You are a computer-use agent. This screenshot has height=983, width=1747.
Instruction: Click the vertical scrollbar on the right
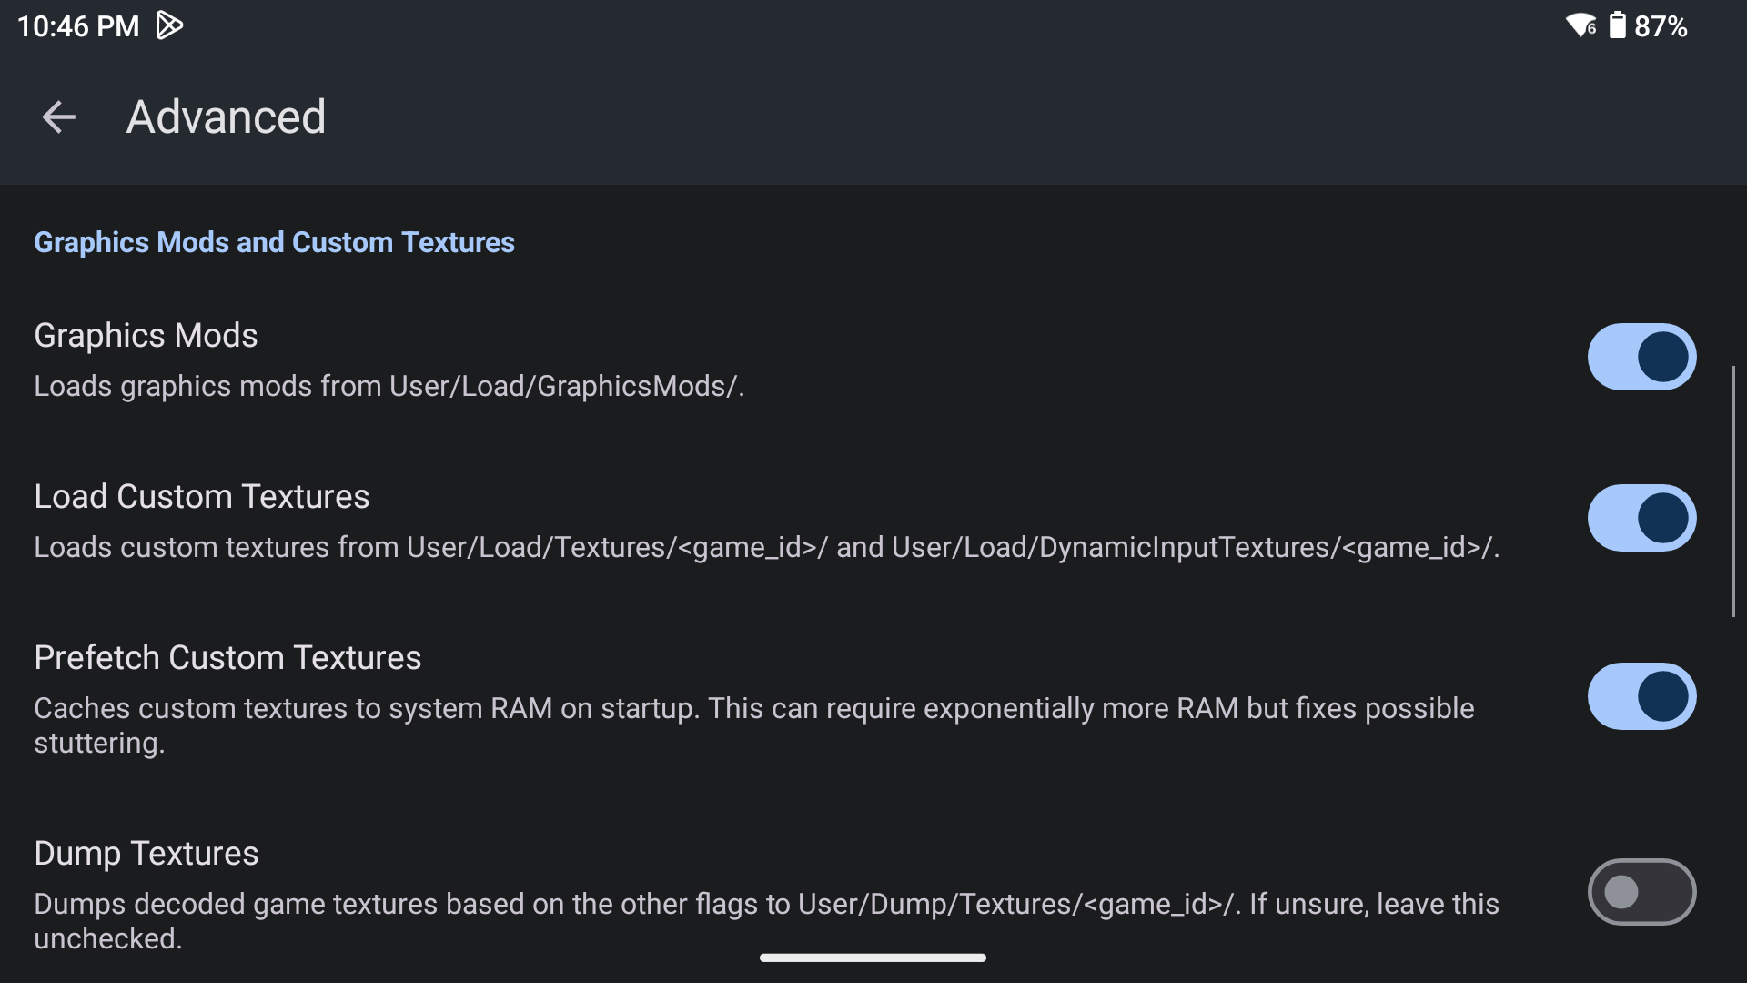tap(1733, 491)
